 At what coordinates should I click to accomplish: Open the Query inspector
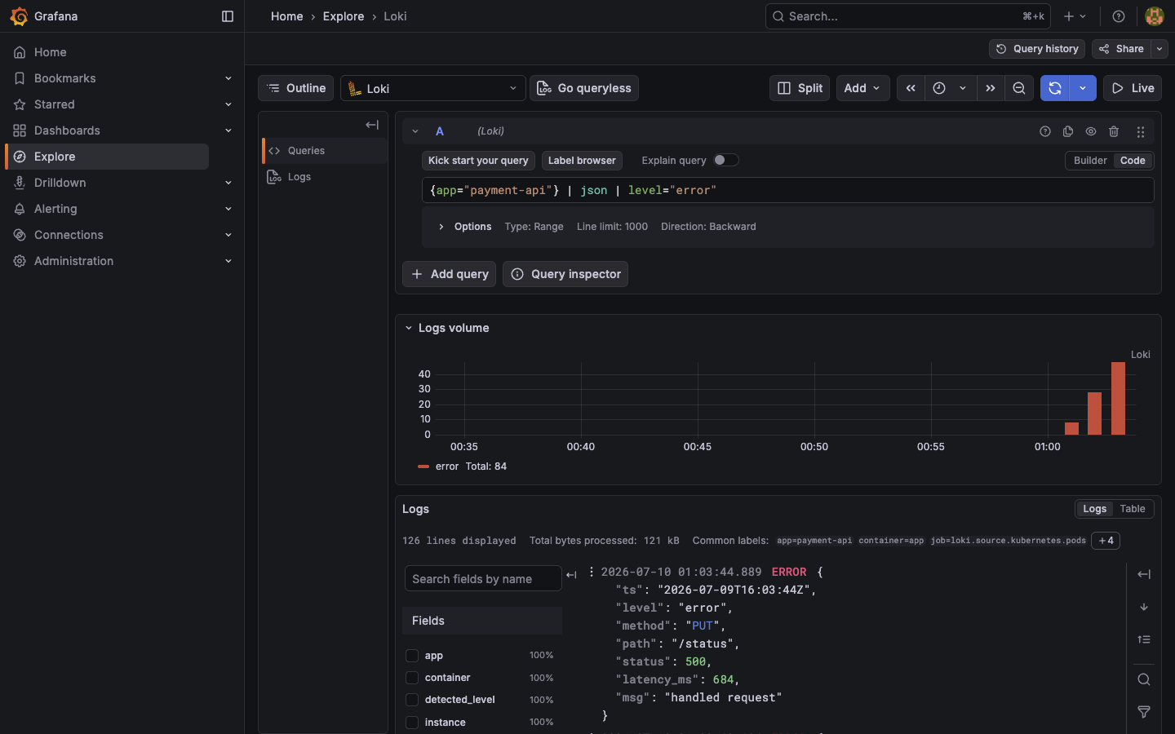click(565, 274)
